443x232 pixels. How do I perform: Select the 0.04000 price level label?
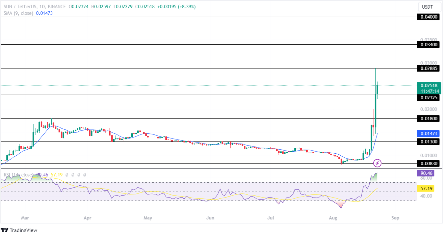pos(428,17)
